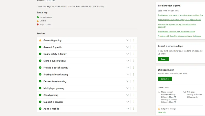Click the green status icon for Store & subscriptions
Viewport: 205px width, 116px height.
[40, 61]
